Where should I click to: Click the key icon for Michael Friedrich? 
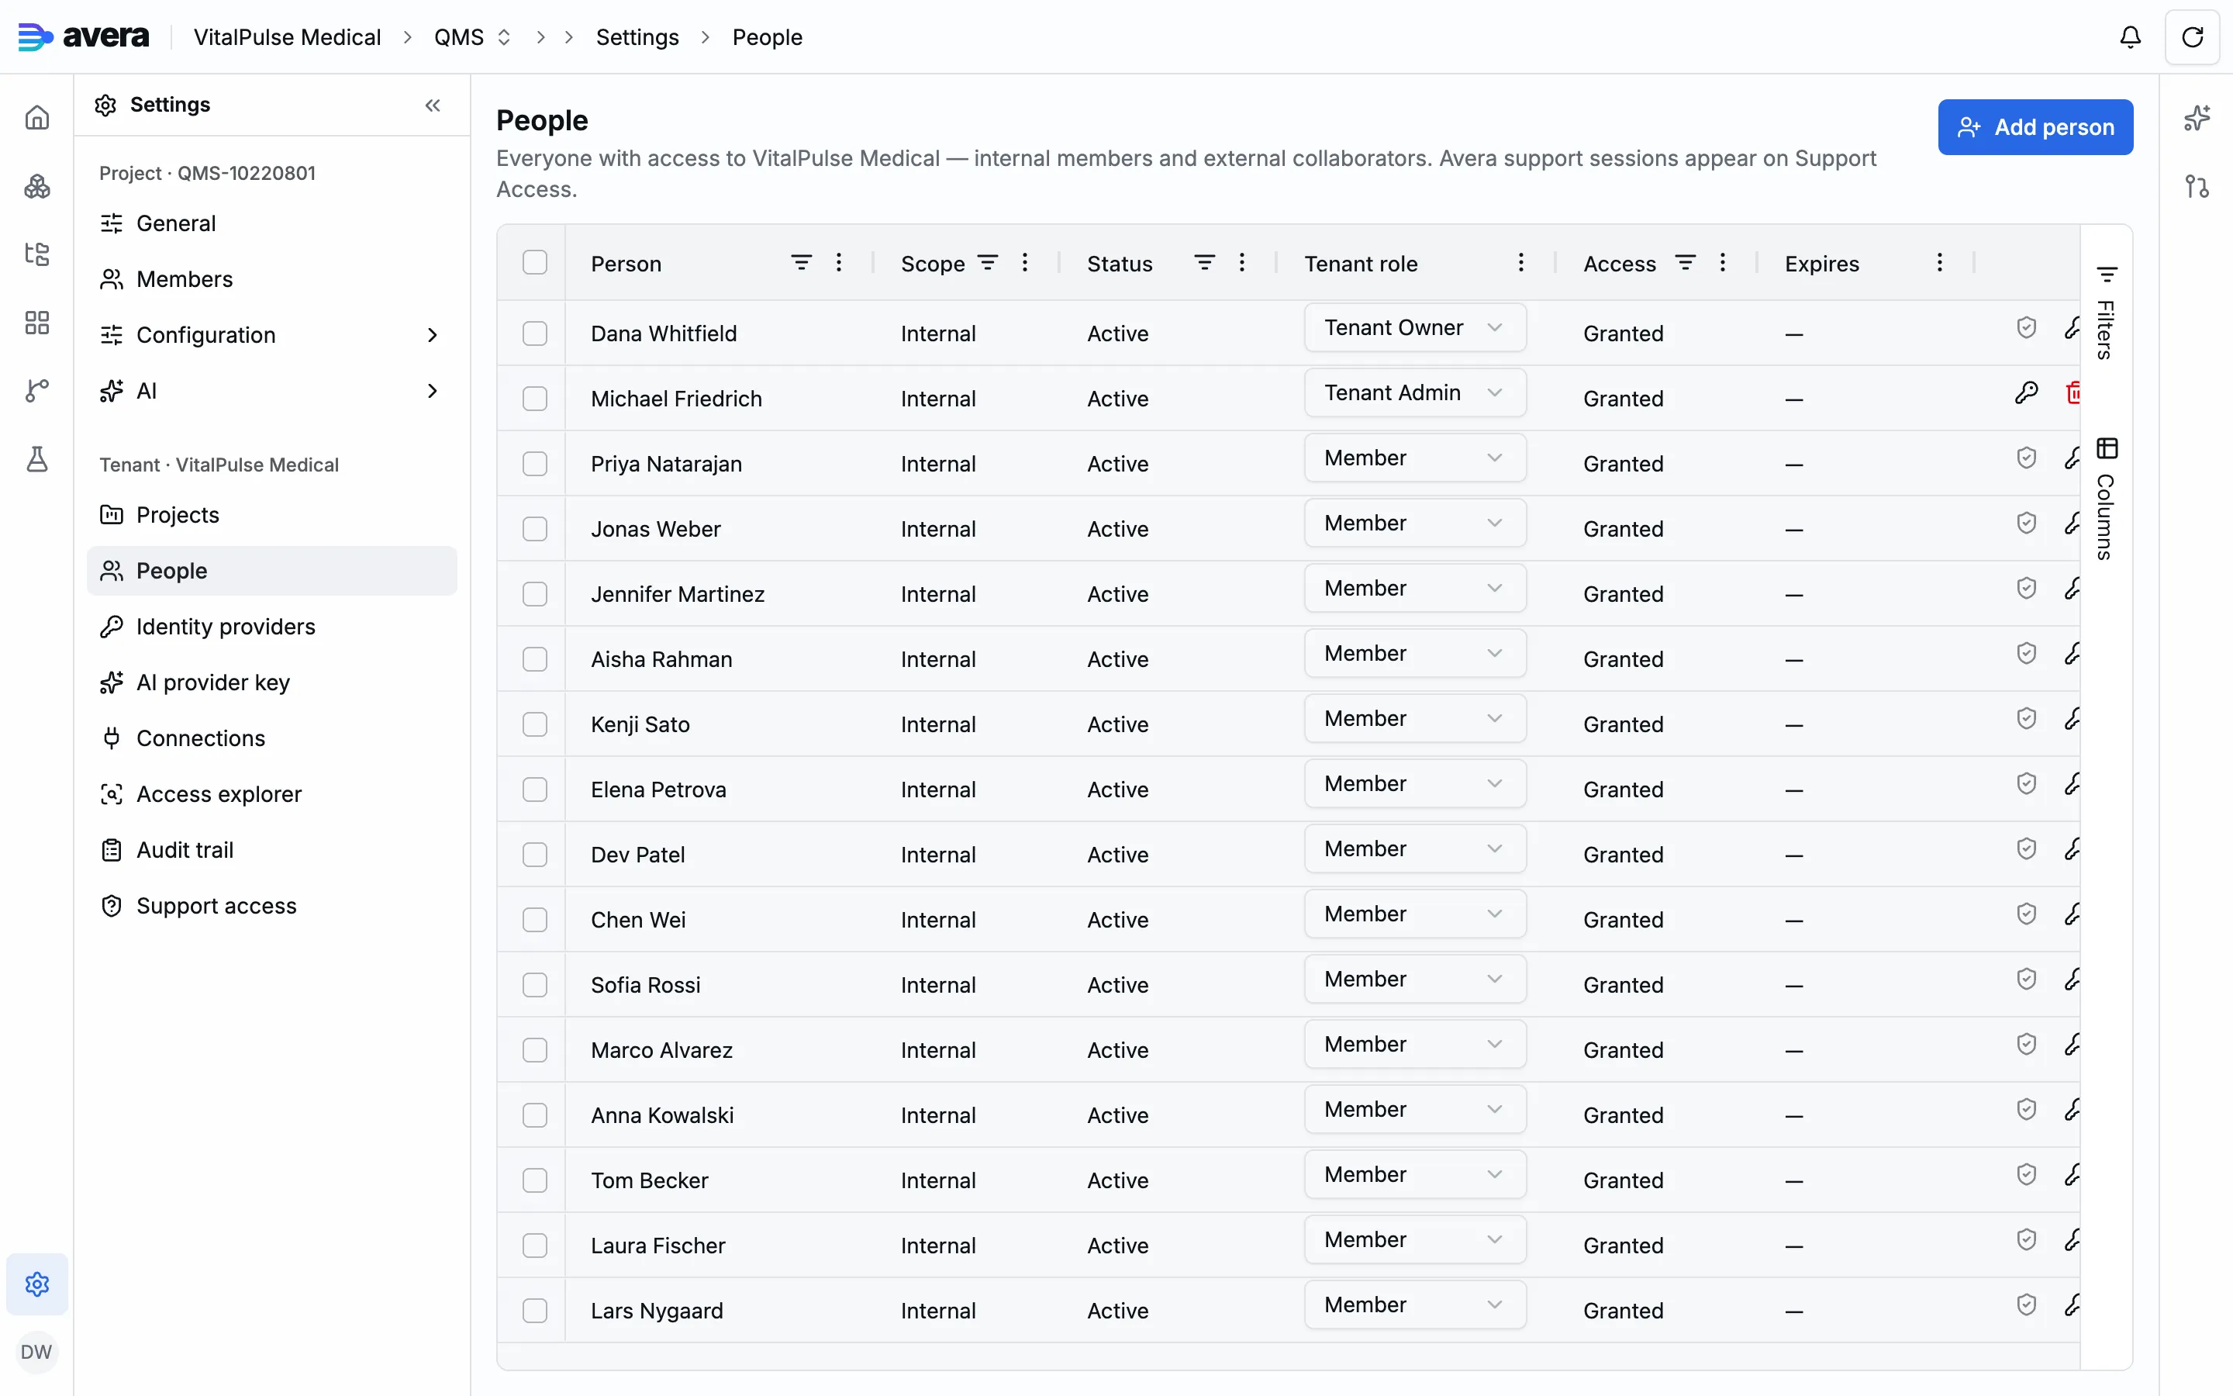[2026, 392]
